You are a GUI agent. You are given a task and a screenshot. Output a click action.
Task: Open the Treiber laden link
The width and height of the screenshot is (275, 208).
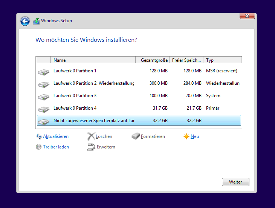point(56,147)
